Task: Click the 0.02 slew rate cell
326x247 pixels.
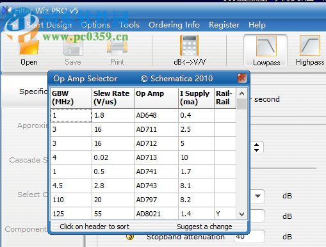Action: (113, 157)
